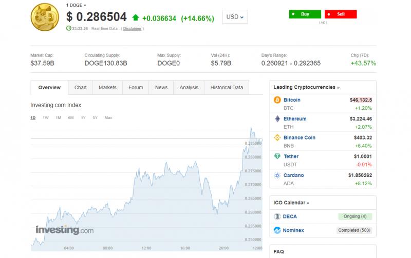
Task: Select the 1W chart range
Action: coord(46,118)
